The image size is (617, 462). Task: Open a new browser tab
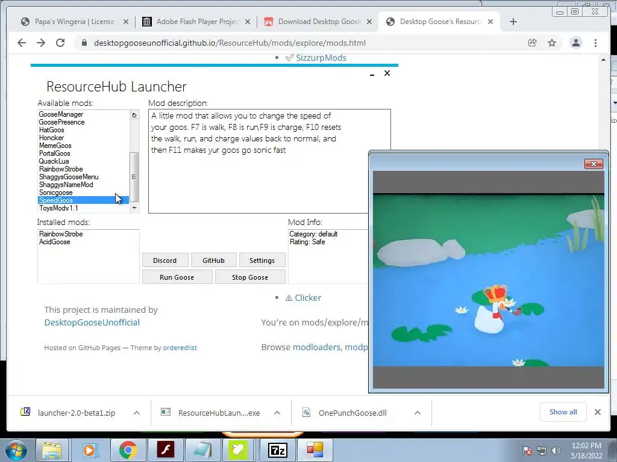(x=513, y=22)
